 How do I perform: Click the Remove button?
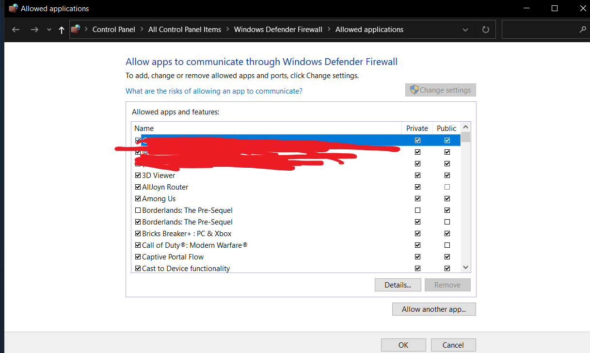447,285
